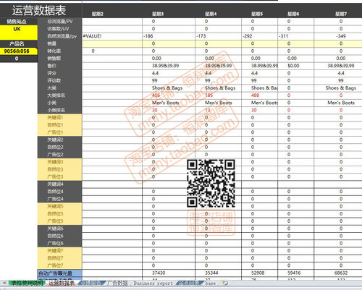
Task: Switch to the 运营数据表 sheet tab
Action: (62, 283)
